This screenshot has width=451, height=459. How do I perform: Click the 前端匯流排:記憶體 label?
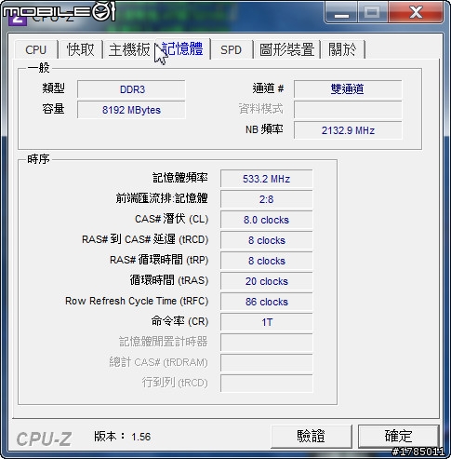(162, 198)
